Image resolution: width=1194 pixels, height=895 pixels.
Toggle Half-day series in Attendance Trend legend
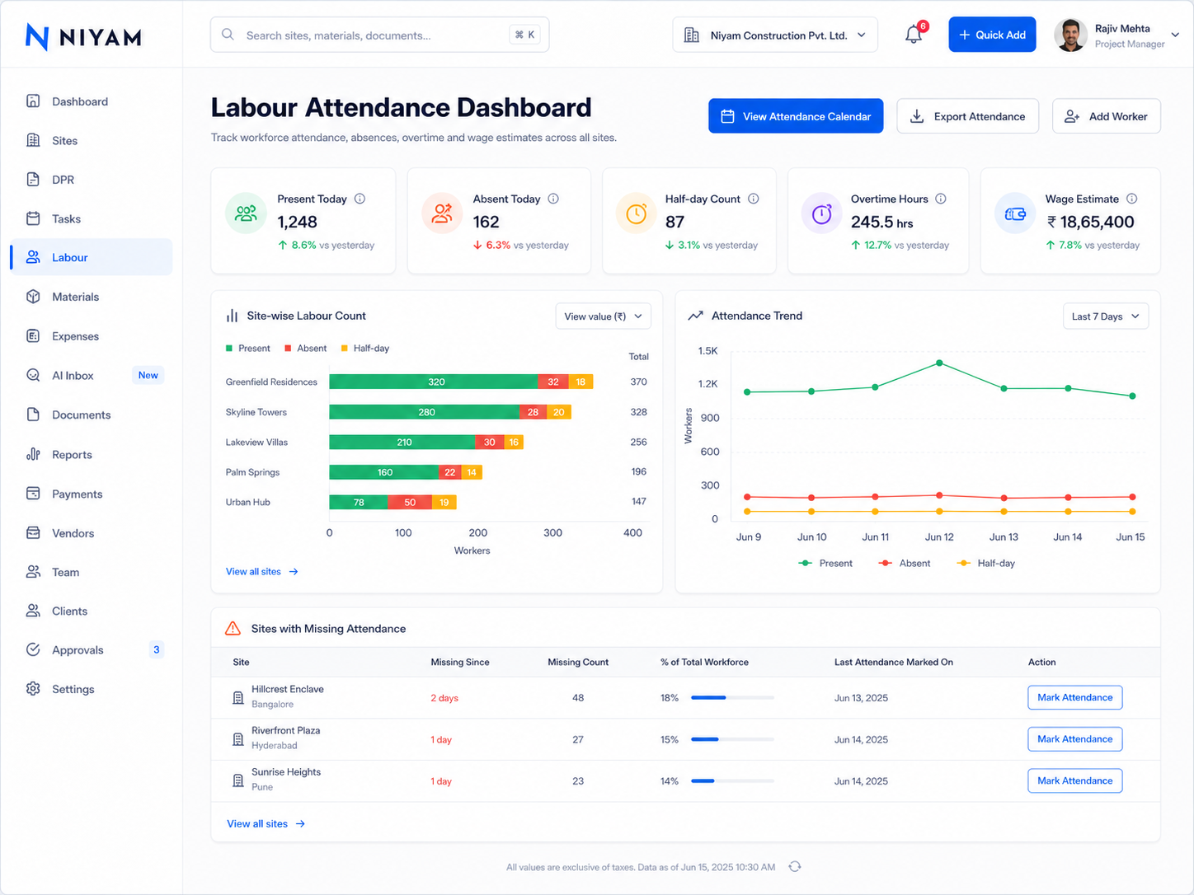coord(985,563)
